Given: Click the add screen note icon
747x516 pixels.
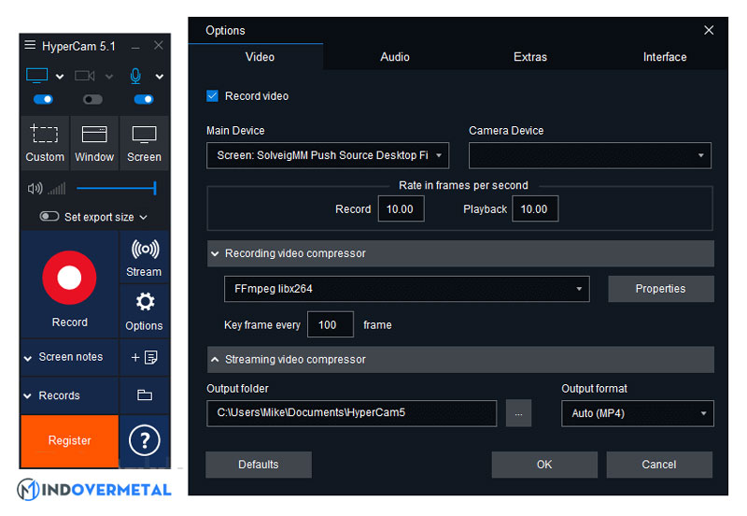Looking at the screenshot, I should click(x=145, y=357).
